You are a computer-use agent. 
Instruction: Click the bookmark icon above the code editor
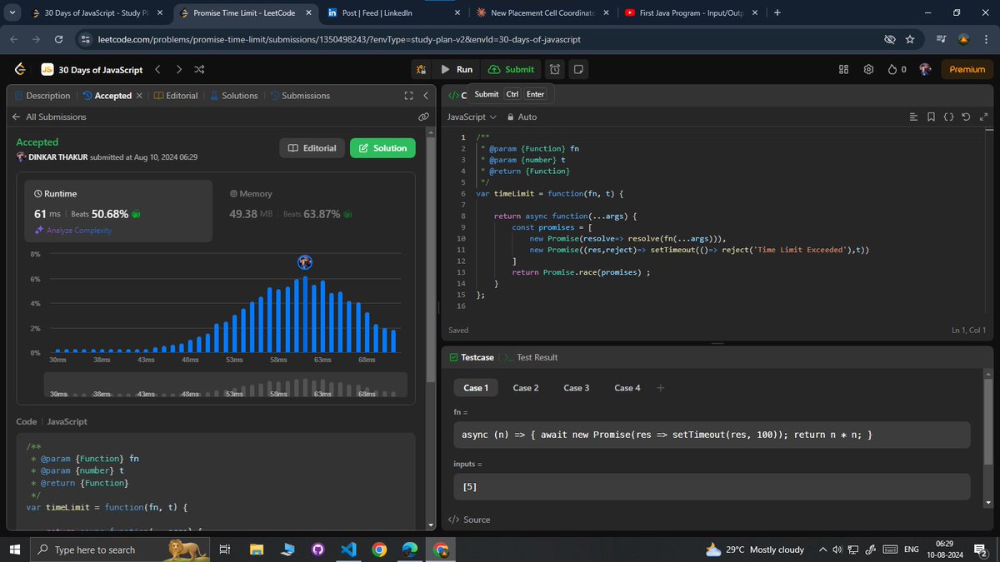coord(931,117)
